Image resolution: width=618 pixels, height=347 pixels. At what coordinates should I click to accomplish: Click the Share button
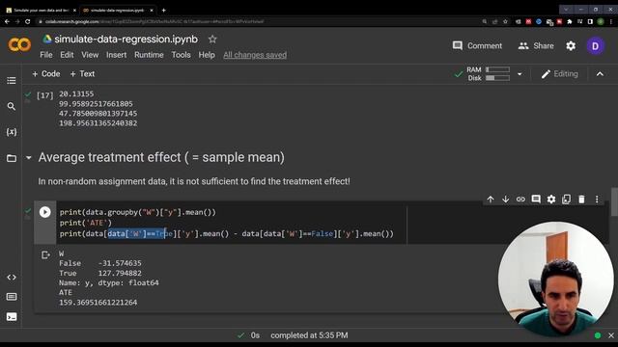tap(536, 46)
